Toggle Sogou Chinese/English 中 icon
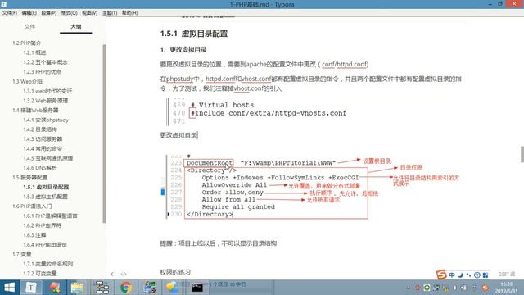Viewport: 524px width, 295px height. pos(452,275)
